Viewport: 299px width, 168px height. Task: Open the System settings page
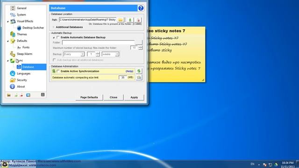21,14
